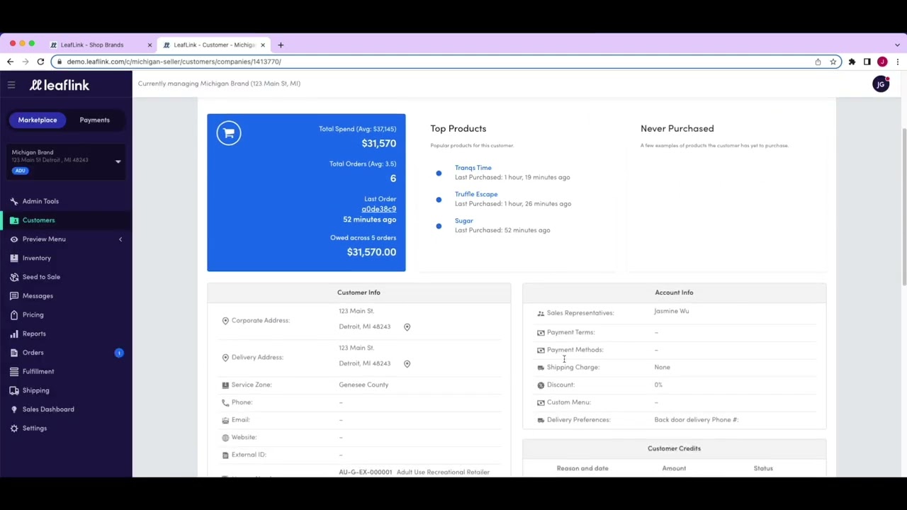Open Messages in sidebar
907x510 pixels.
coord(38,296)
